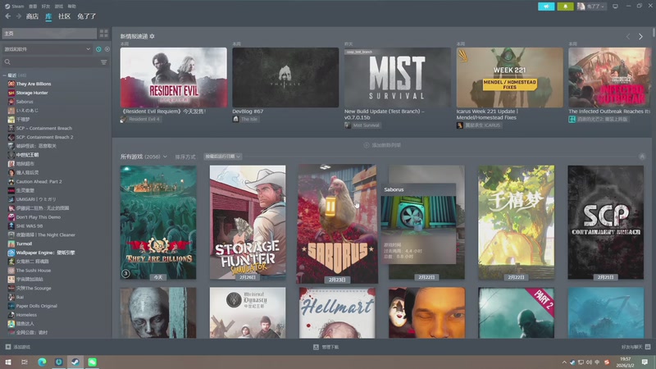Click 添加游戏 add a game button
Screen dimensions: 656x369
point(17,347)
